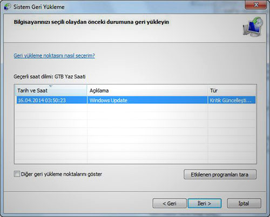Viewport: 270px width, 217px height.
Task: Sort list by Açıklama column header
Action: click(x=147, y=90)
